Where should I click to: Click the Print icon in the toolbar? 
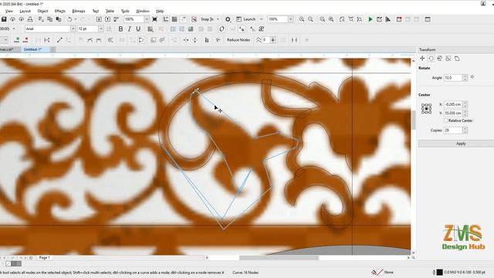[30, 19]
